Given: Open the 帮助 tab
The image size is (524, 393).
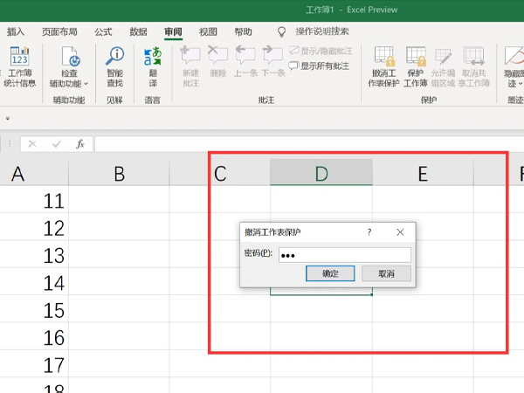Looking at the screenshot, I should (x=243, y=31).
